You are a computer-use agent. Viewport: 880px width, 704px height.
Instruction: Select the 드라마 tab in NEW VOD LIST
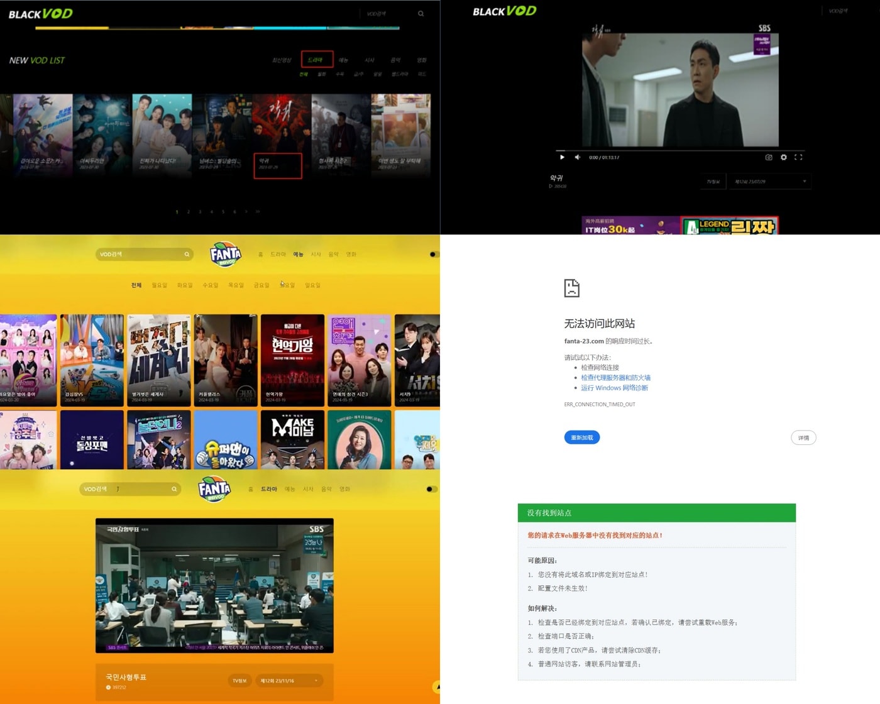tap(316, 60)
